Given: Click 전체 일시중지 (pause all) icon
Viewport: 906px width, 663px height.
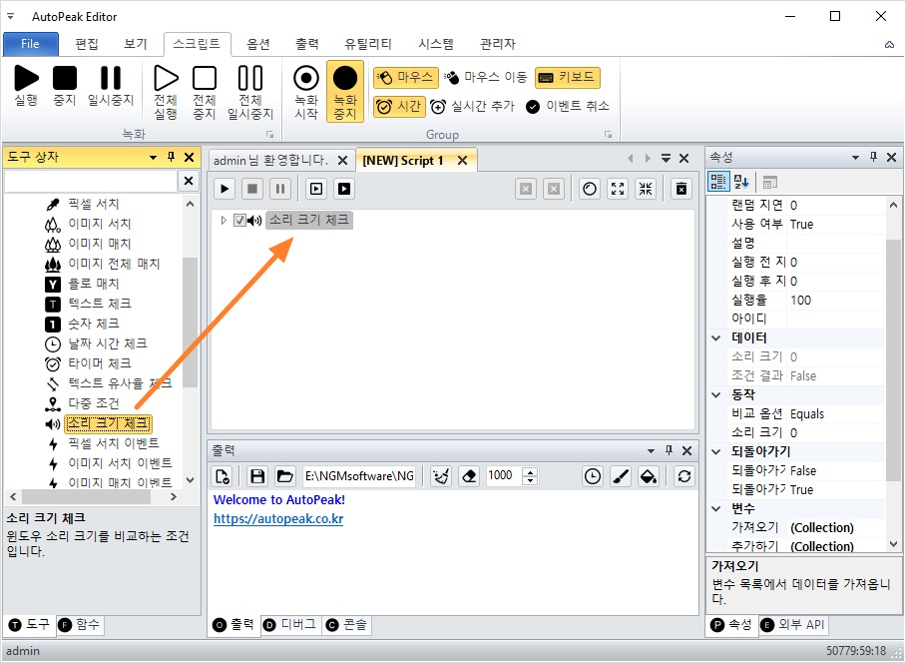Looking at the screenshot, I should (x=250, y=78).
